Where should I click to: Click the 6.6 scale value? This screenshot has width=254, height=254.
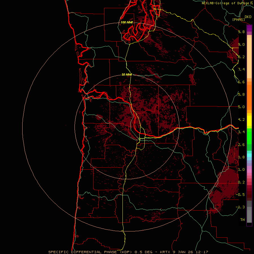[x=241, y=82]
